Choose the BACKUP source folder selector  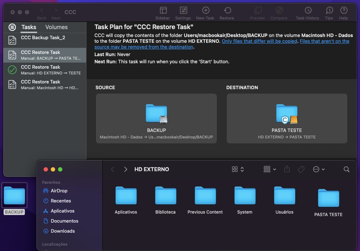tap(156, 119)
